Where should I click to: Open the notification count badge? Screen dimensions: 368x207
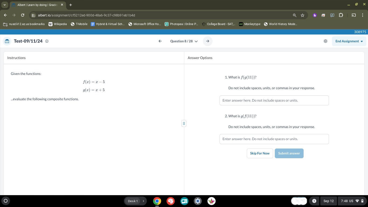[314, 201]
